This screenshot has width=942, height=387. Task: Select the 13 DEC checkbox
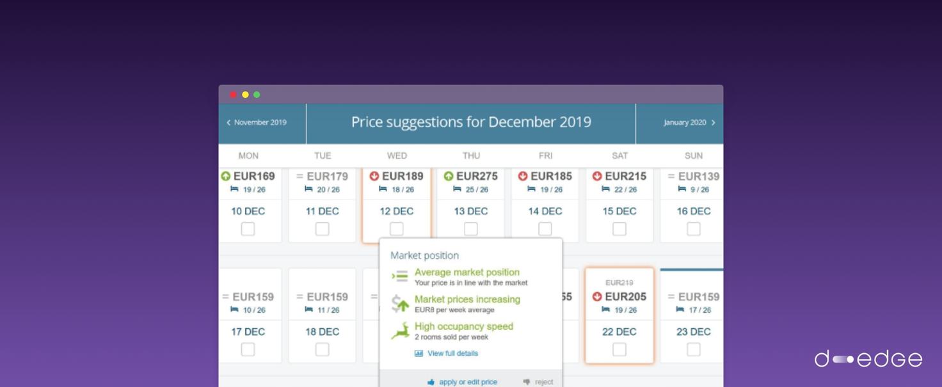point(470,228)
